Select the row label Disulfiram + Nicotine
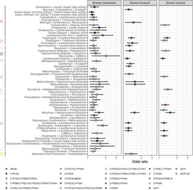Image resolution: width=193 pixels, height=190 pixels. (73, 115)
